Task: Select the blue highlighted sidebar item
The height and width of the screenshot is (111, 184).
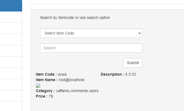Action: coord(11,6)
